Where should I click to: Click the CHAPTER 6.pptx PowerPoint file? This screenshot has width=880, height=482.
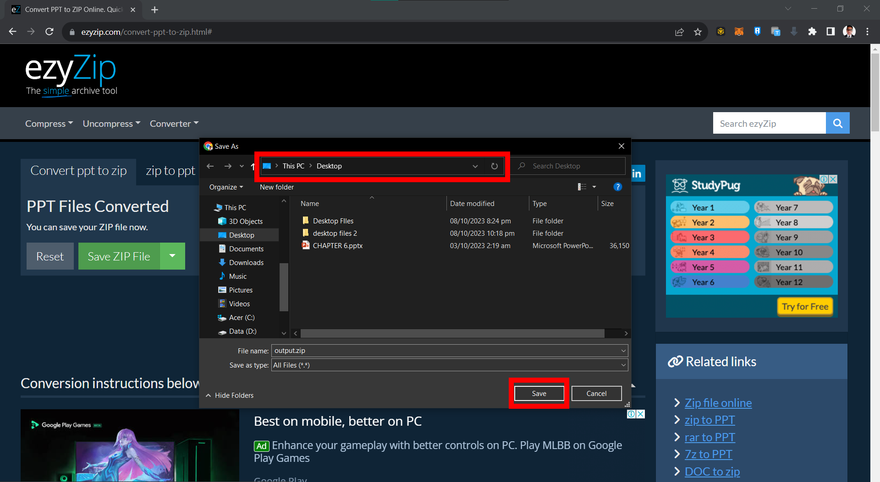coord(337,245)
